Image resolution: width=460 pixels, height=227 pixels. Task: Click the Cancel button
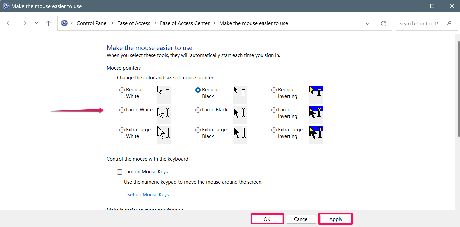coord(301,219)
